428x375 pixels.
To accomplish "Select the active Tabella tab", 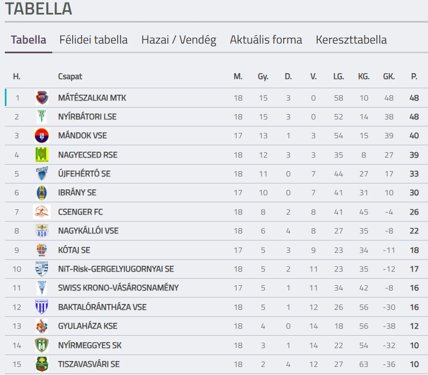I will (x=29, y=40).
